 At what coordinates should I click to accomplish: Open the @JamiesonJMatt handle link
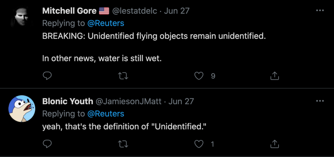[x=129, y=101]
